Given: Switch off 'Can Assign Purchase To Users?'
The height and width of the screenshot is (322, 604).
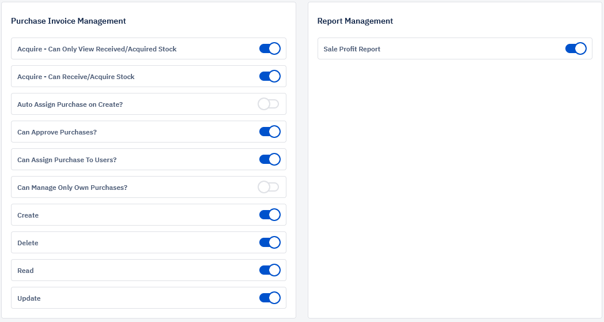Looking at the screenshot, I should pos(270,160).
